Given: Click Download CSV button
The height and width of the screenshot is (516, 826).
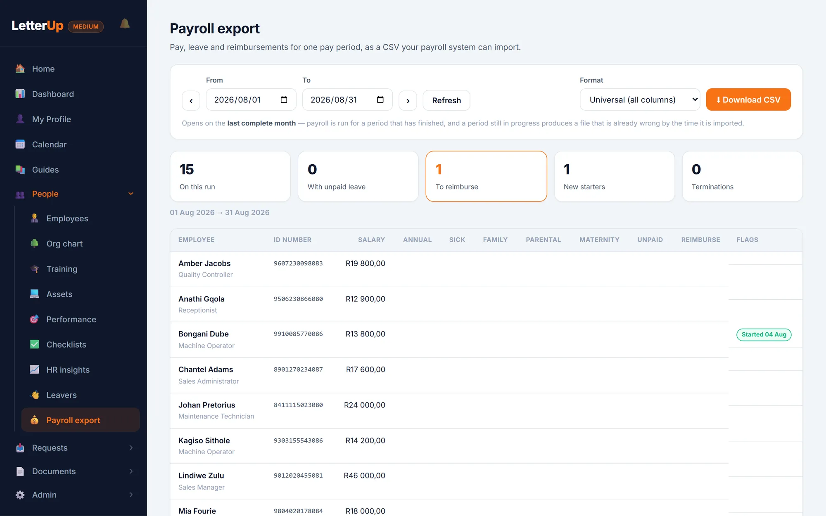Looking at the screenshot, I should [x=748, y=99].
